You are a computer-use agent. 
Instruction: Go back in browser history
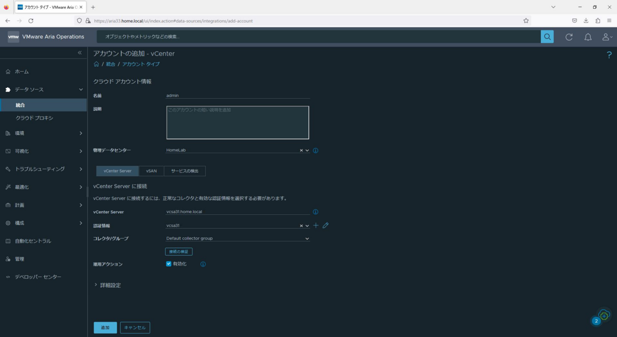tap(8, 21)
